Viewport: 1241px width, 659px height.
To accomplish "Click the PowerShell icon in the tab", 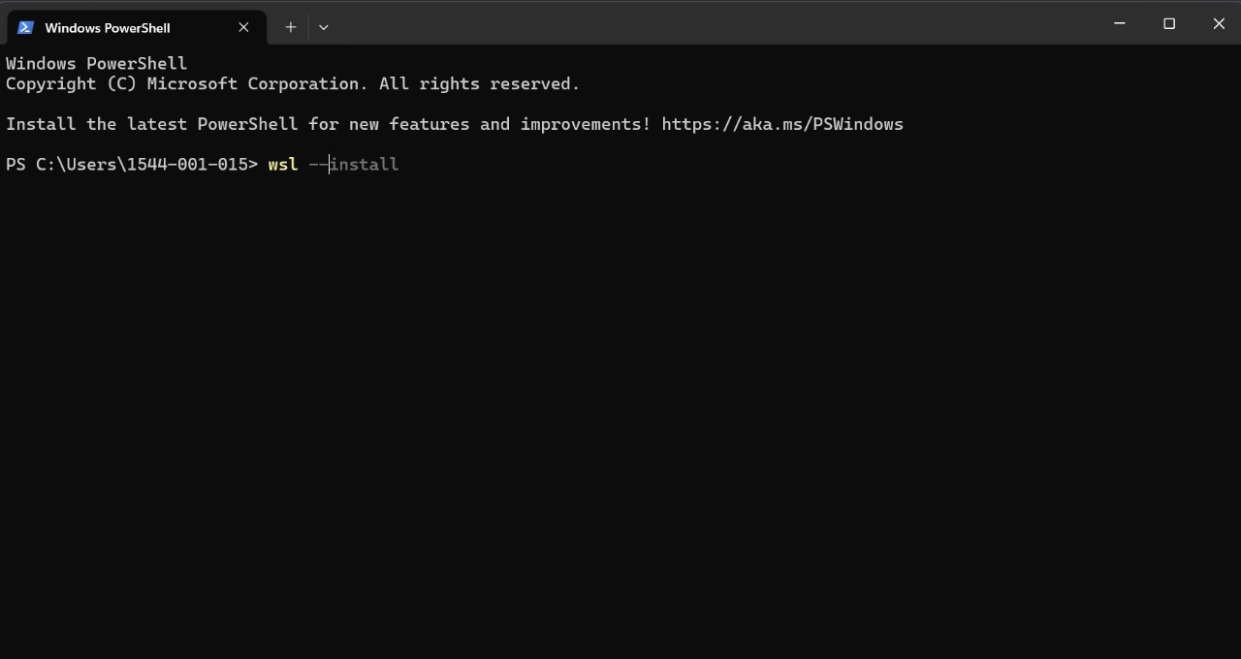I will (26, 27).
